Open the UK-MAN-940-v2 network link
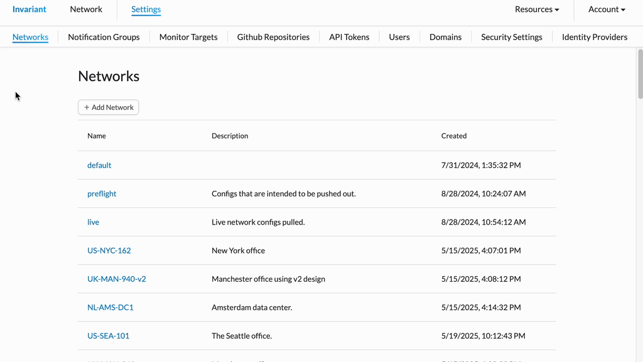 (116, 279)
